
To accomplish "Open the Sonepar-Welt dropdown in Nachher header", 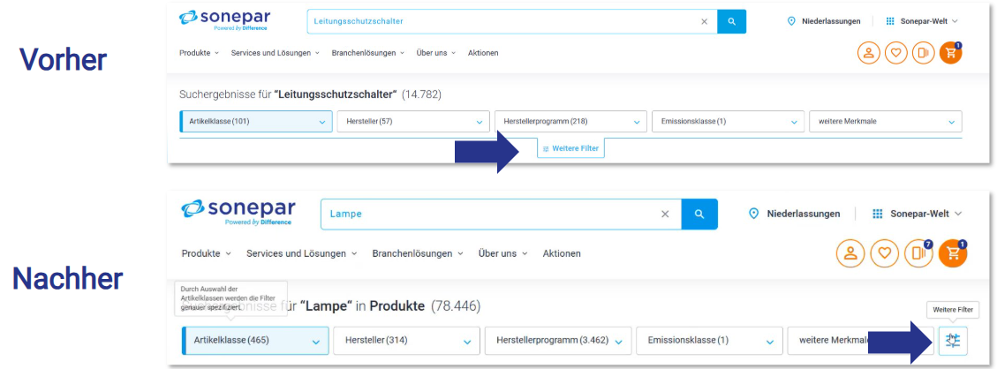I will pyautogui.click(x=926, y=214).
